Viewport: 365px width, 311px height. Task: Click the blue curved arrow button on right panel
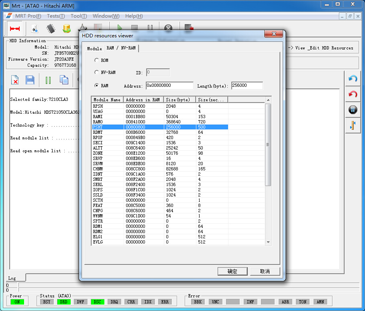click(x=353, y=79)
